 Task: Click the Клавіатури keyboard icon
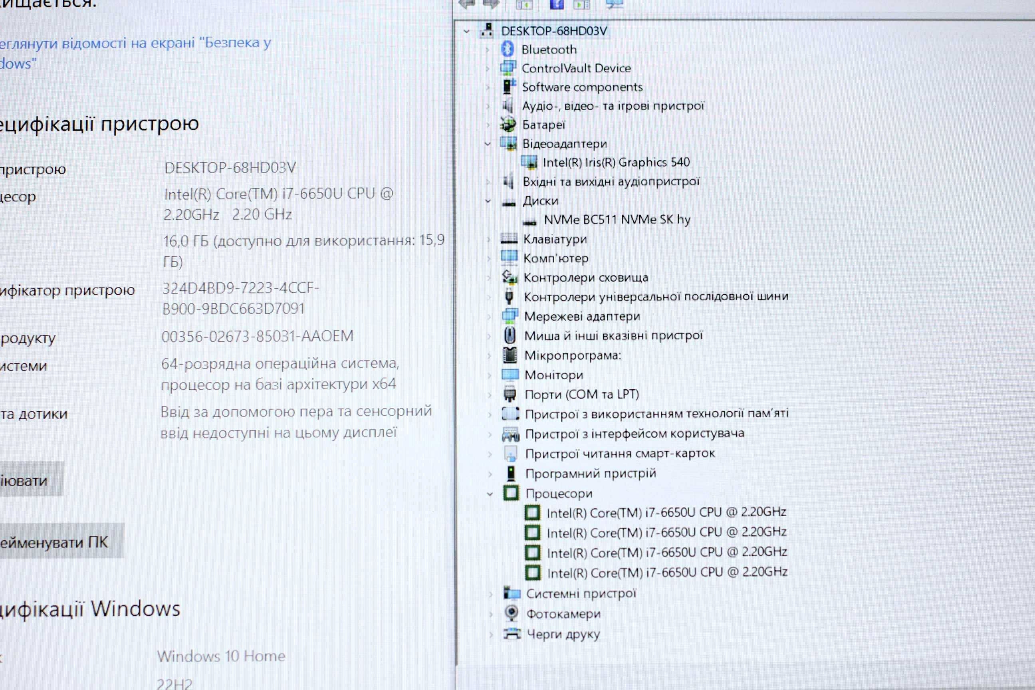pyautogui.click(x=509, y=238)
